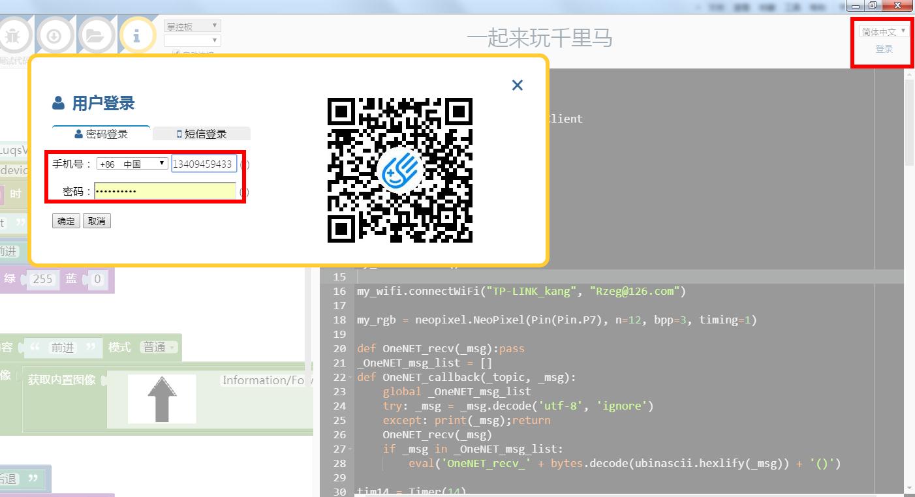Click the green value 255 field

click(42, 279)
